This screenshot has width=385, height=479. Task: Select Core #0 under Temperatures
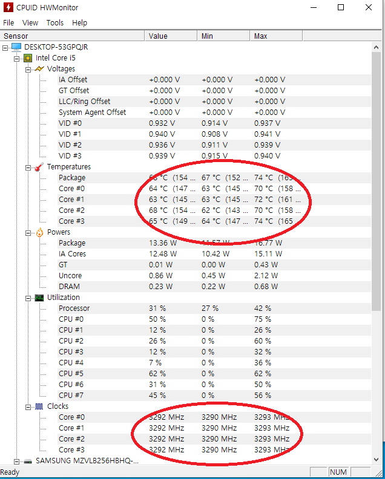click(214, 189)
